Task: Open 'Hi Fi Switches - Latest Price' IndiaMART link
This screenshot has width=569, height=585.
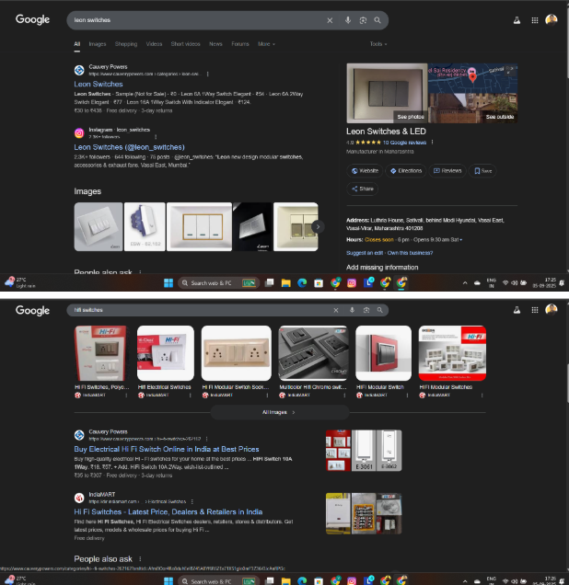Action: pos(168,511)
